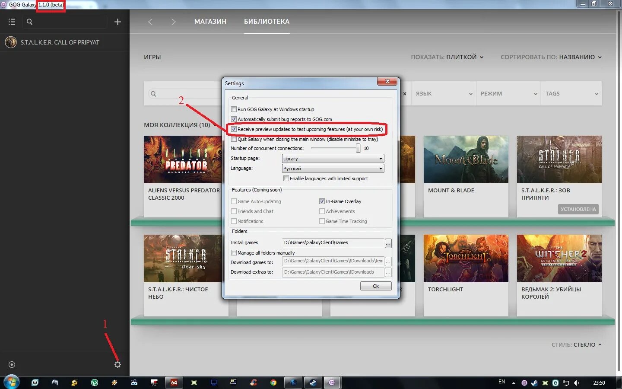Viewport: 622px width, 389px height.
Task: Open the DirectX green X taskbar icon
Action: tap(194, 383)
